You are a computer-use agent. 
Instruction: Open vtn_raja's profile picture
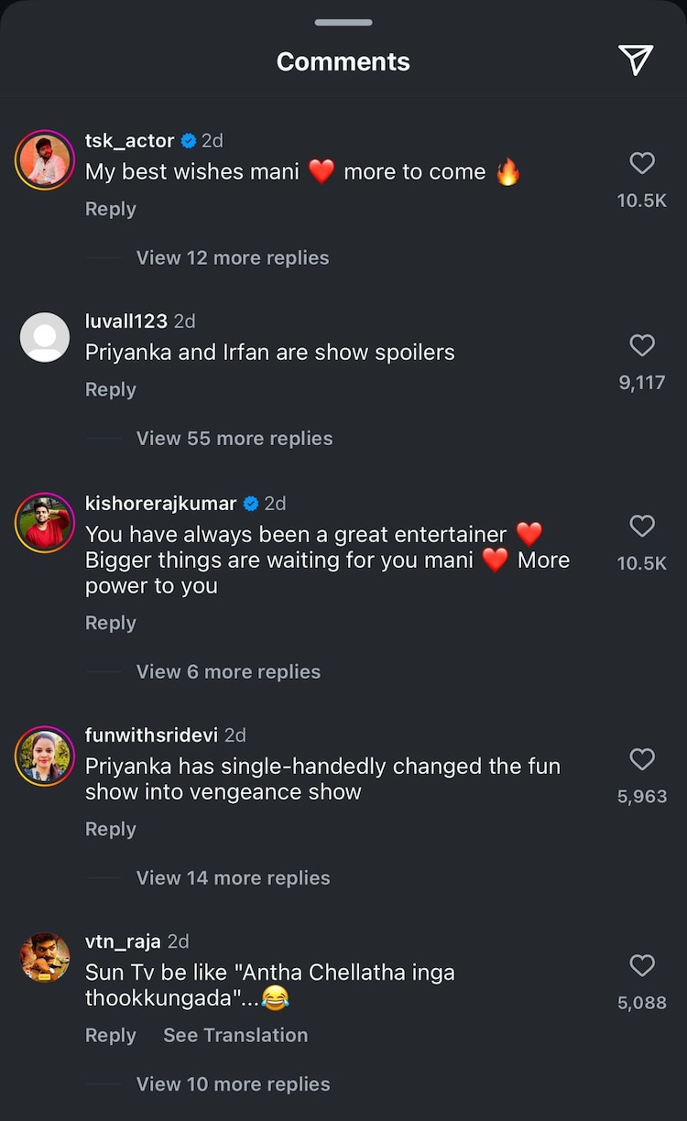45,958
